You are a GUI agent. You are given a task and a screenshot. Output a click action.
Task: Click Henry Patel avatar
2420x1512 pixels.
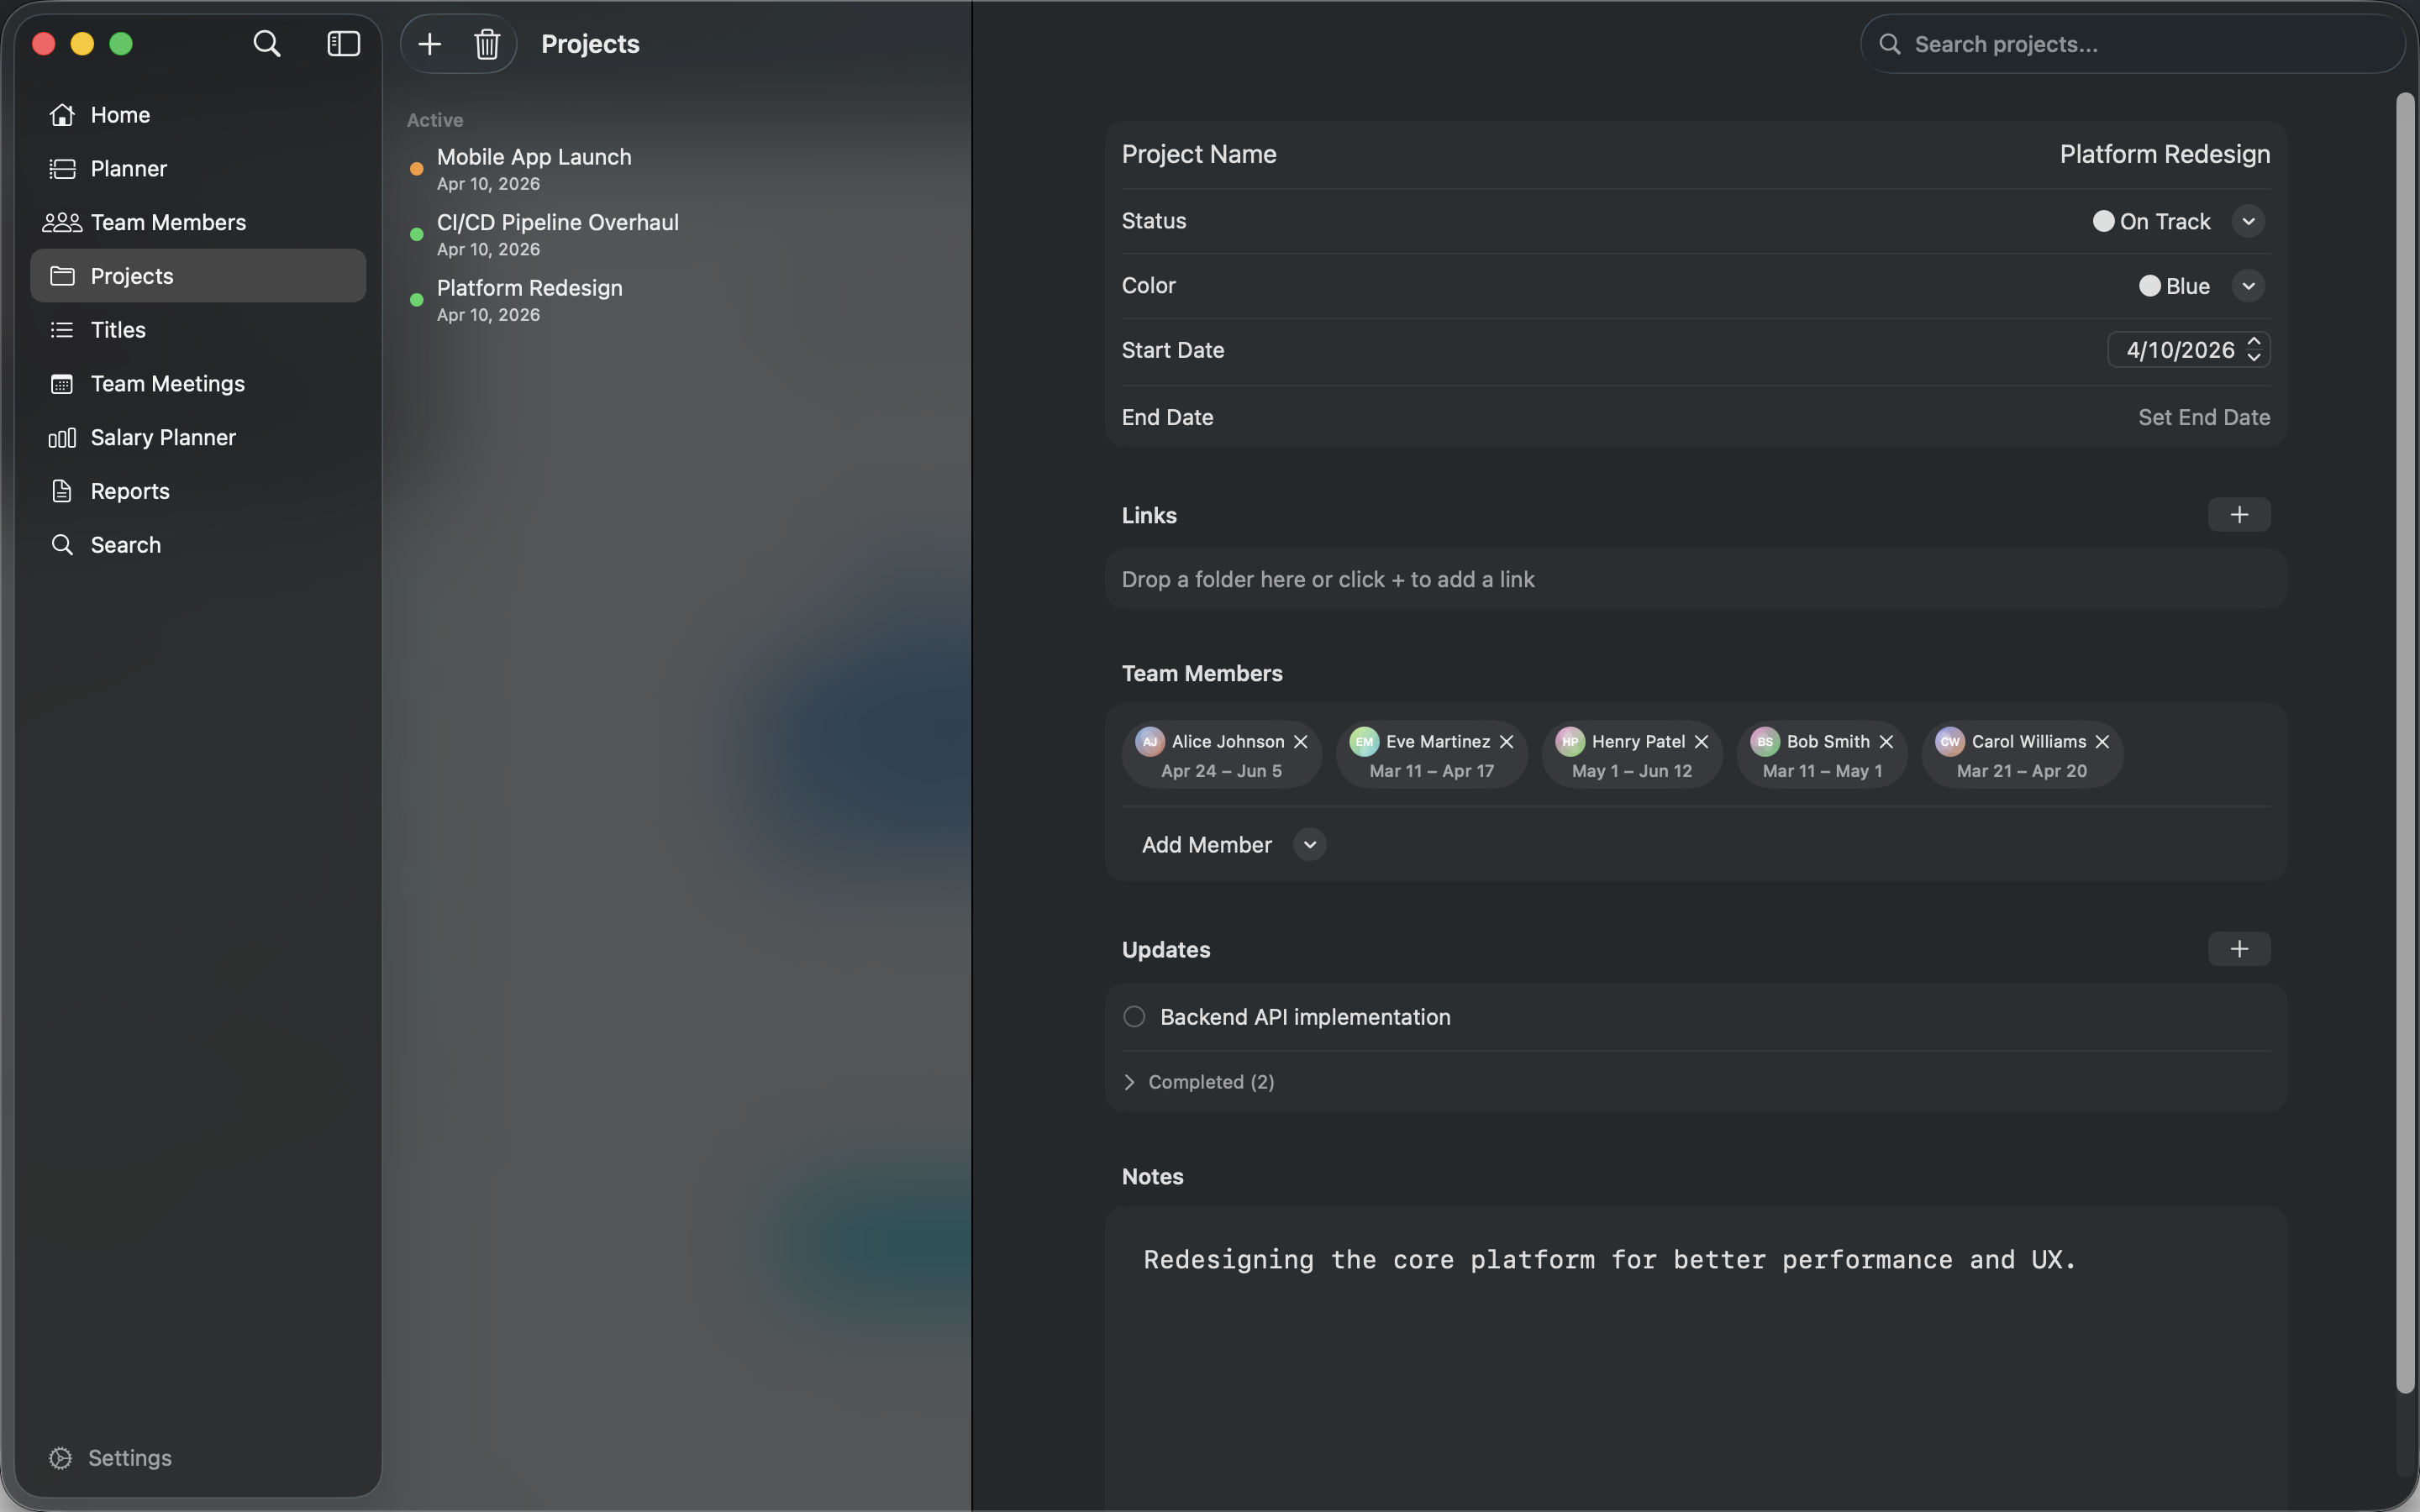(x=1570, y=742)
